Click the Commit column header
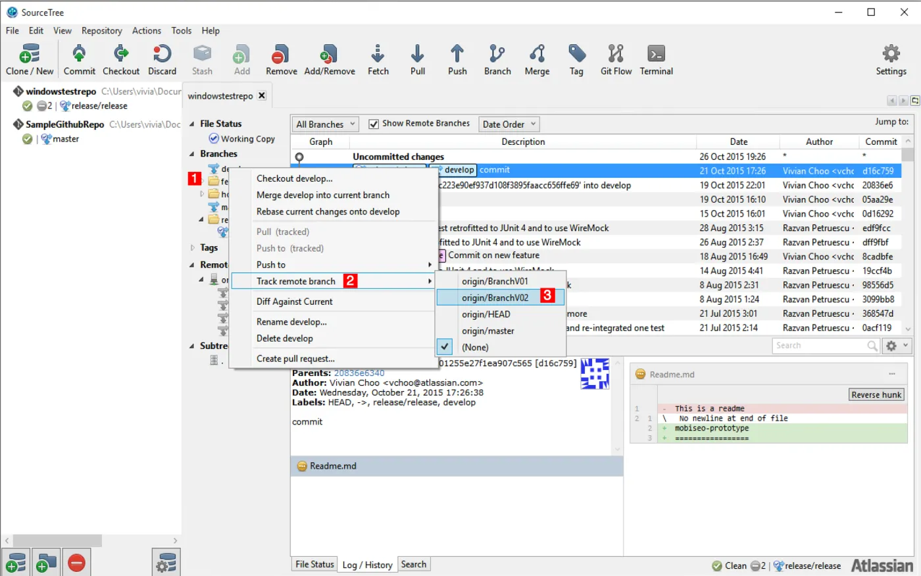 pyautogui.click(x=881, y=142)
